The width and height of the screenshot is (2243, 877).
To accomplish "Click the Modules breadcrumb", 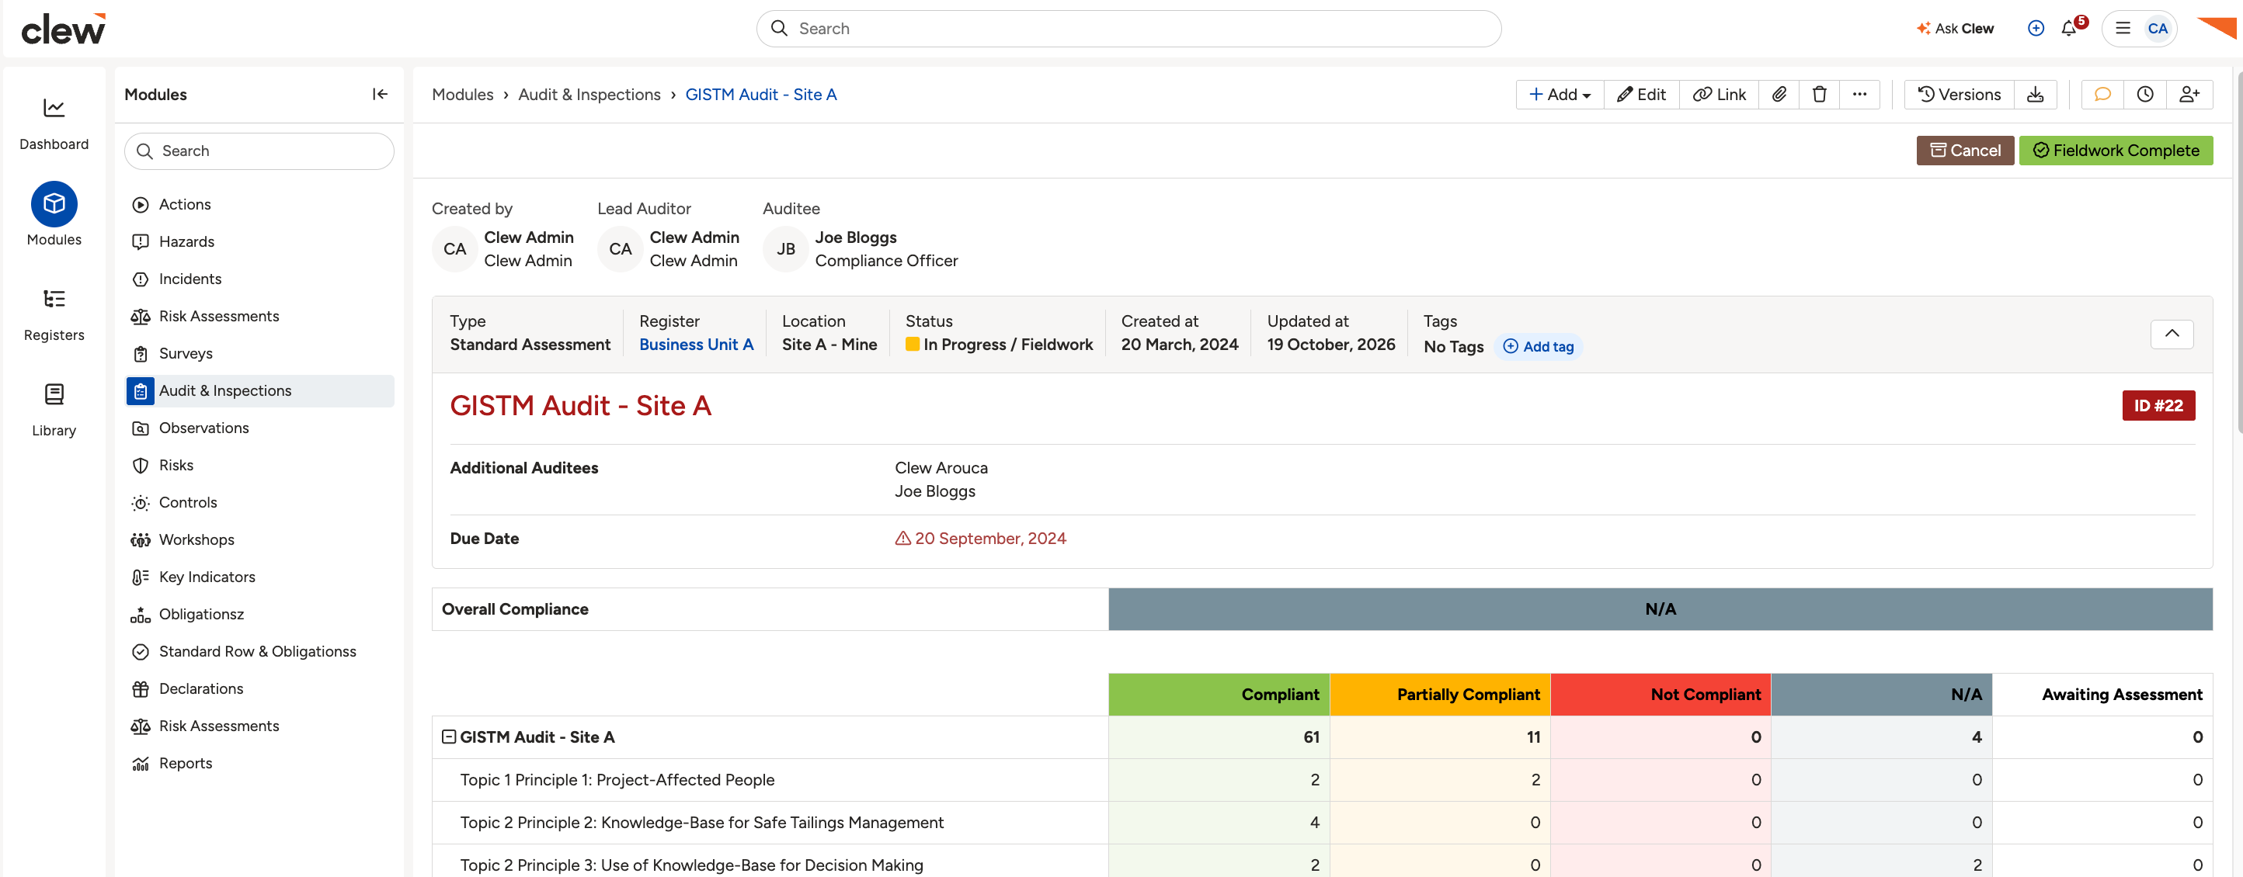I will click(x=462, y=94).
